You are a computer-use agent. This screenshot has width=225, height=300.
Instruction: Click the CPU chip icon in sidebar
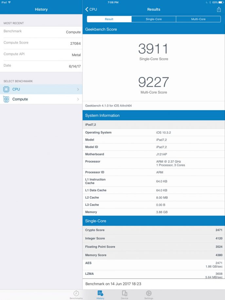tap(6, 89)
